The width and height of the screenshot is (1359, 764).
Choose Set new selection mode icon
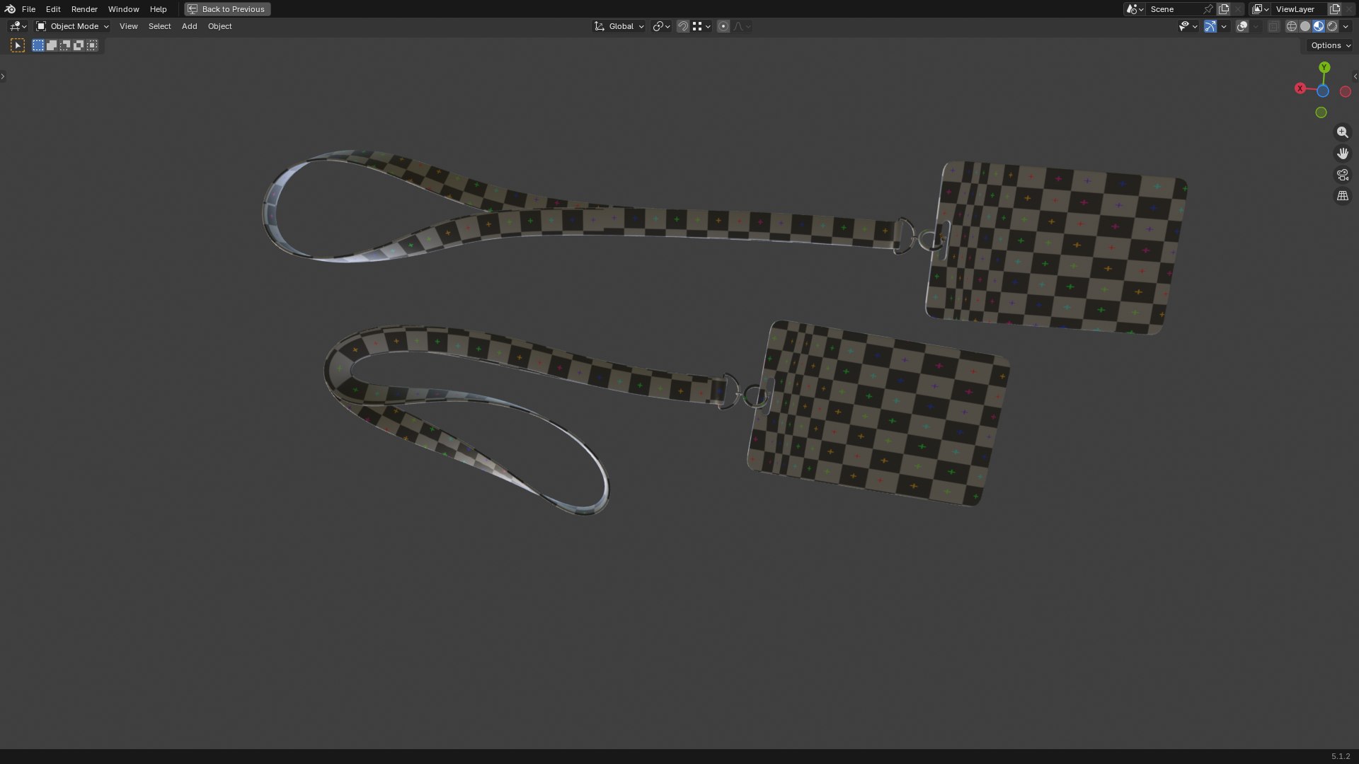pos(38,45)
